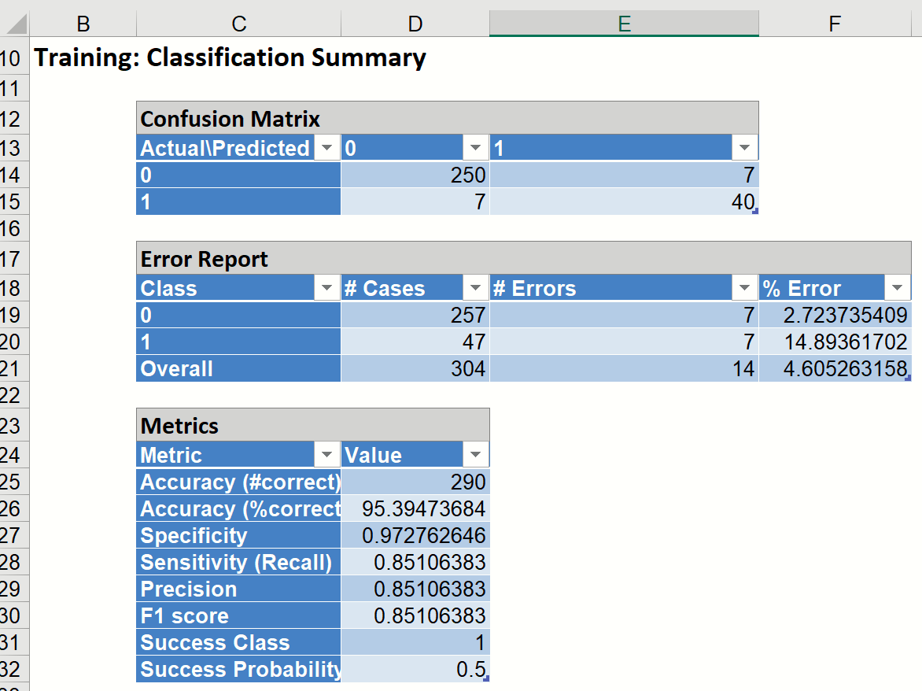Open filter dropdown for predicted column 0

click(x=474, y=148)
